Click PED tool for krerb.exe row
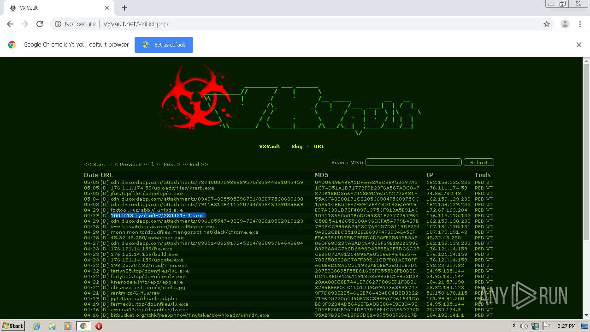The width and height of the screenshot is (590, 332). click(479, 188)
